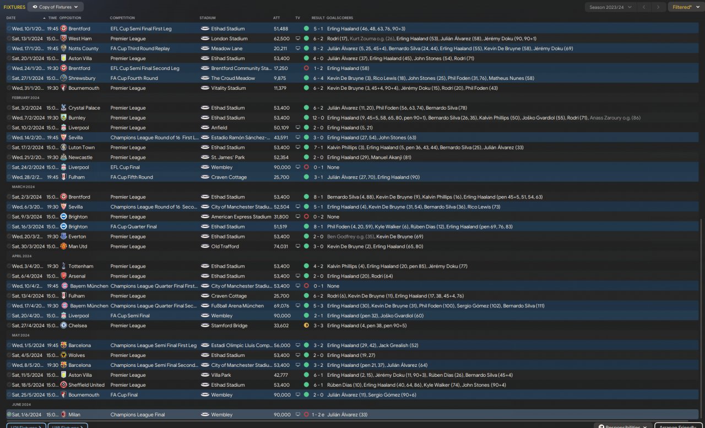Untick the selection circle on the Milan row

coord(9,415)
